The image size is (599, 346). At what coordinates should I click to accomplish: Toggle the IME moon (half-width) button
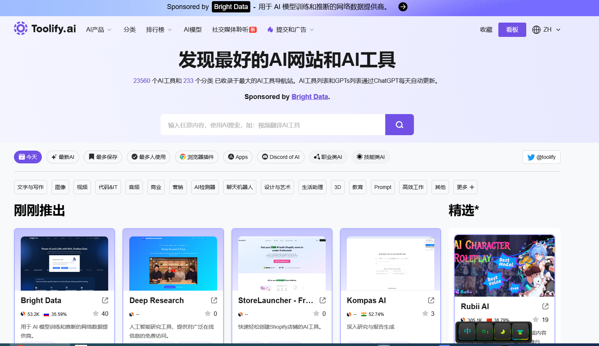(502, 332)
